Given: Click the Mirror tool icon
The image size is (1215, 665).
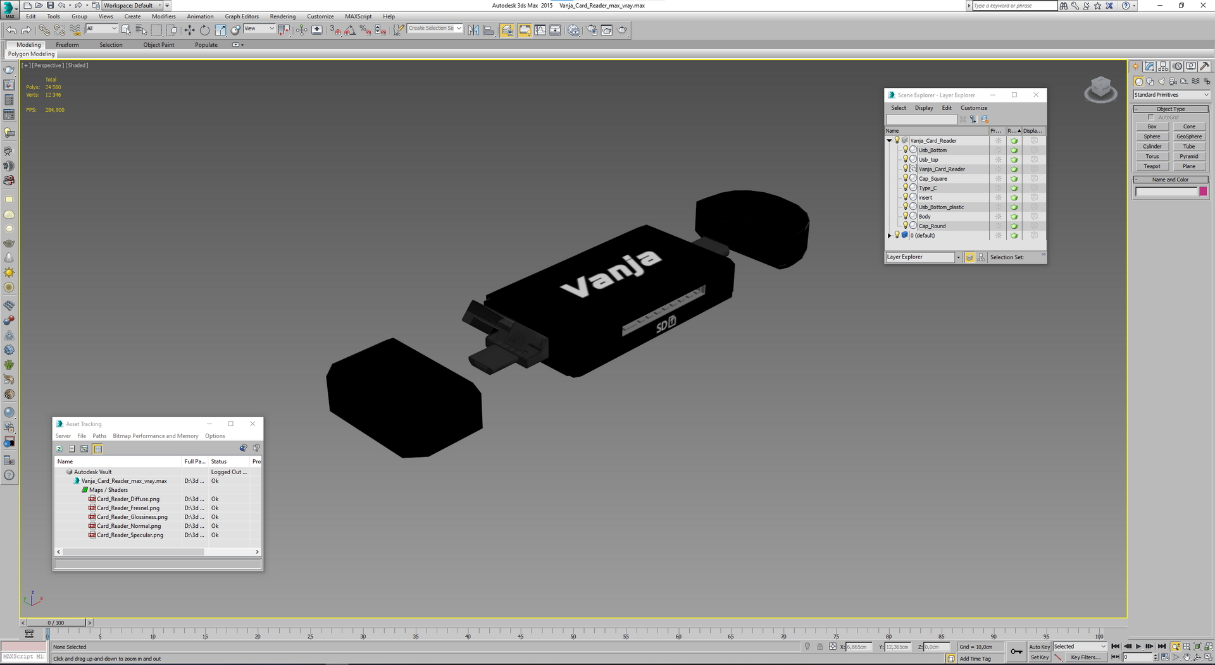Looking at the screenshot, I should 473,30.
